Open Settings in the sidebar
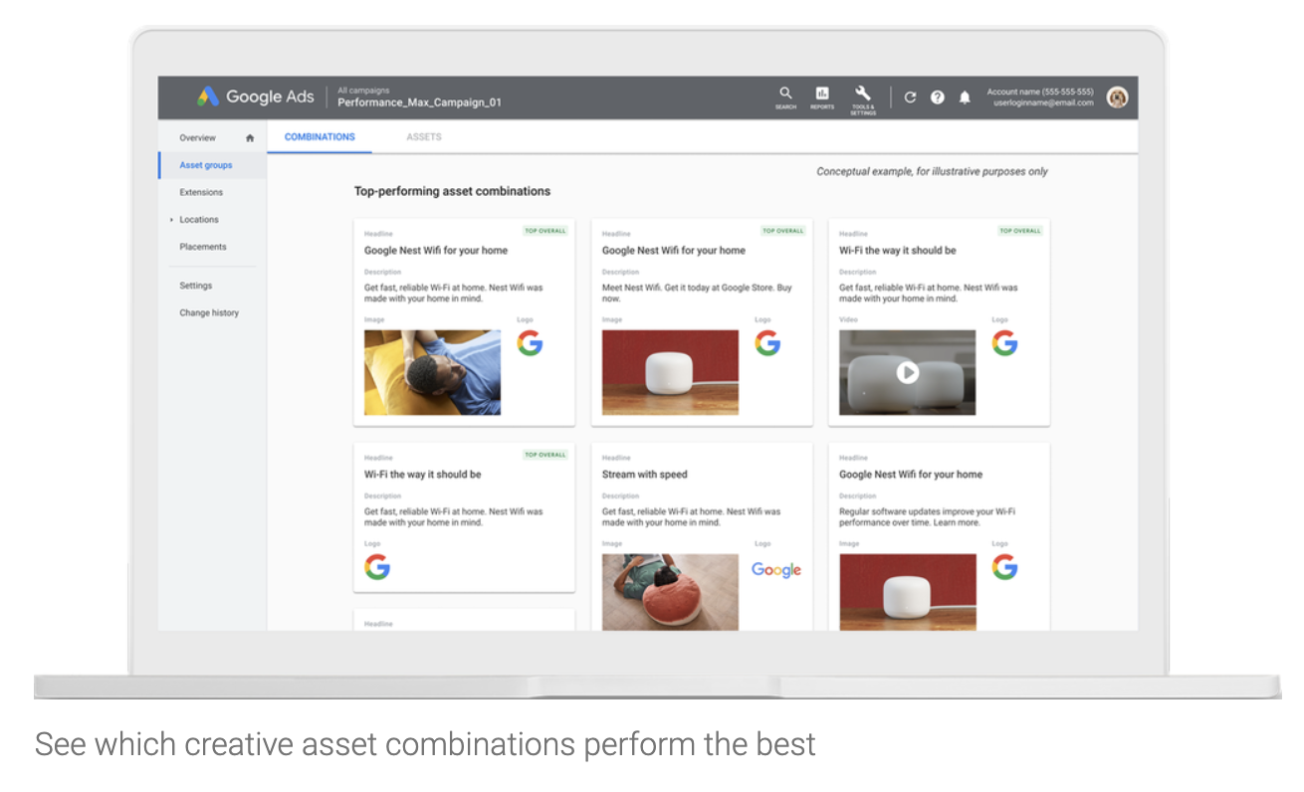This screenshot has width=1304, height=792. click(x=196, y=286)
